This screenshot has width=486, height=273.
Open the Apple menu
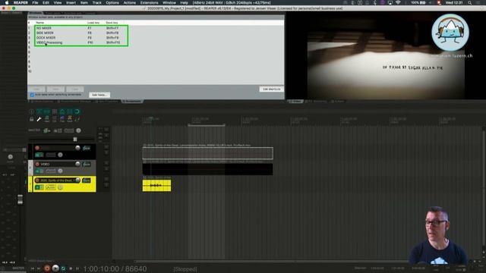click(7, 2)
